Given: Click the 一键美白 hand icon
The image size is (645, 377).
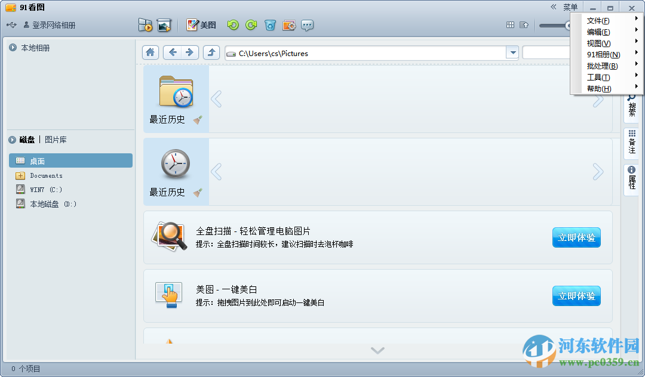Looking at the screenshot, I should pos(169,295).
